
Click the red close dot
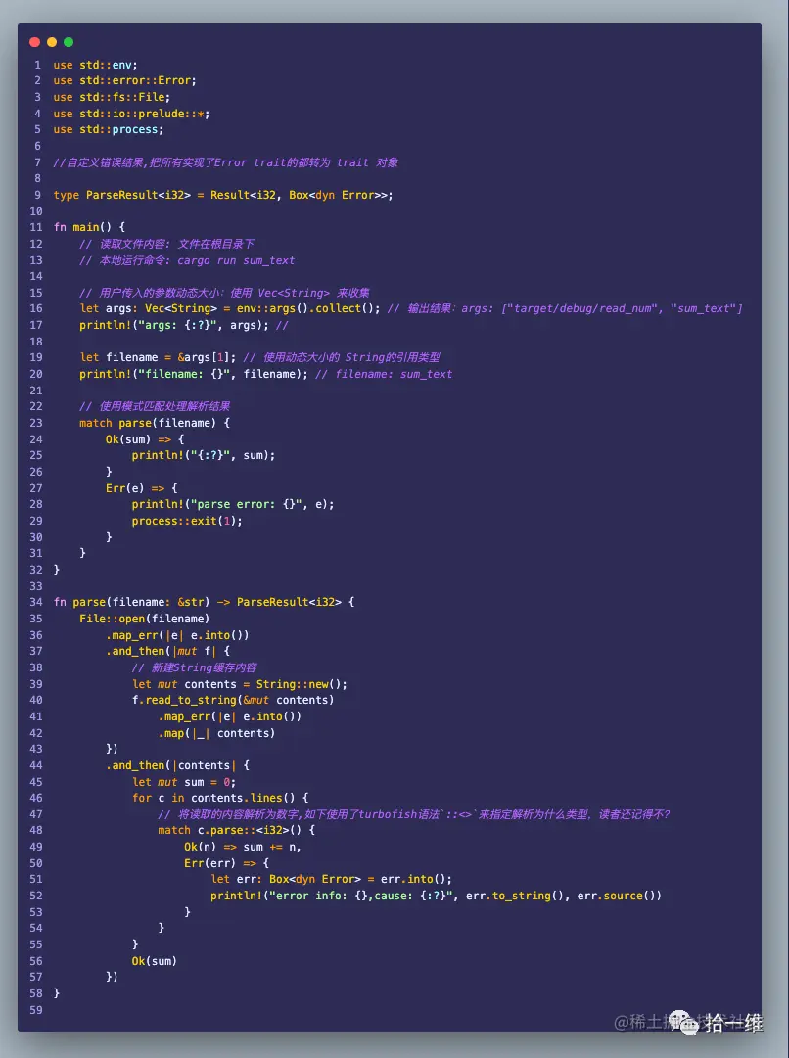(35, 42)
